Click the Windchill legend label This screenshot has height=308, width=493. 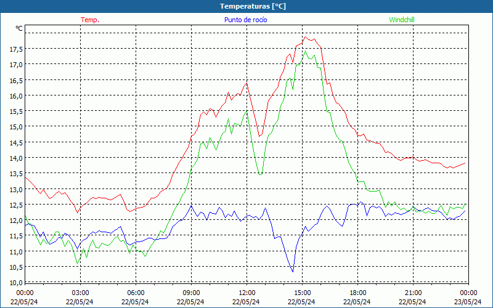[402, 20]
